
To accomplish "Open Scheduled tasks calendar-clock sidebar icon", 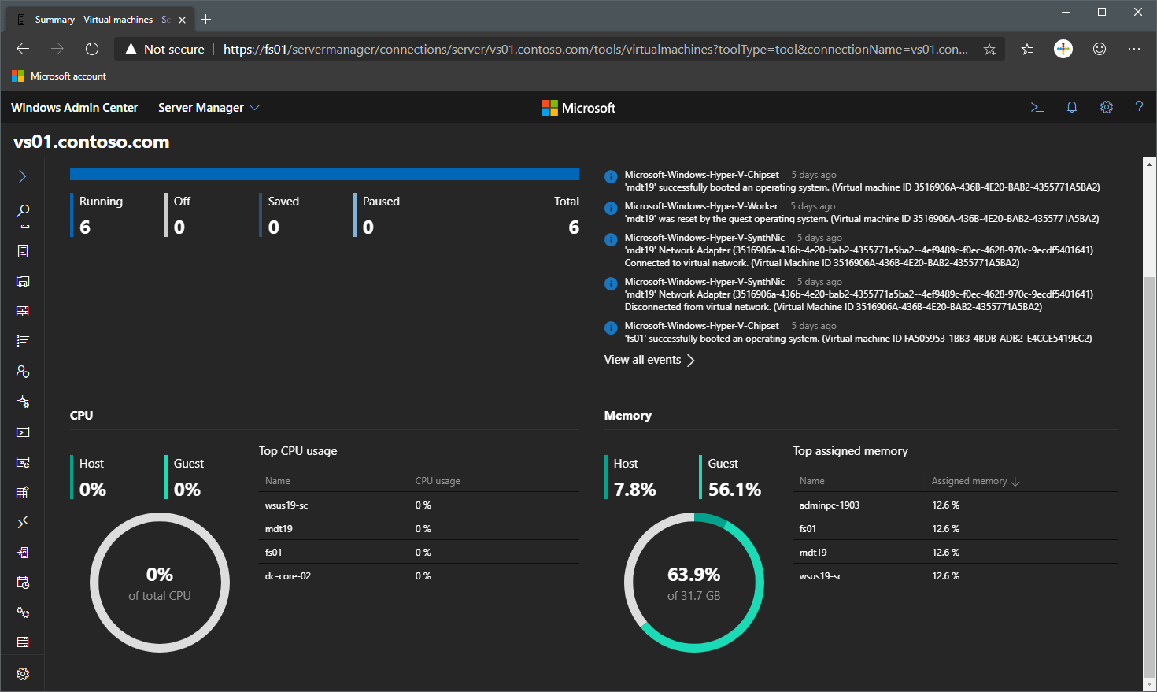I will (x=23, y=583).
